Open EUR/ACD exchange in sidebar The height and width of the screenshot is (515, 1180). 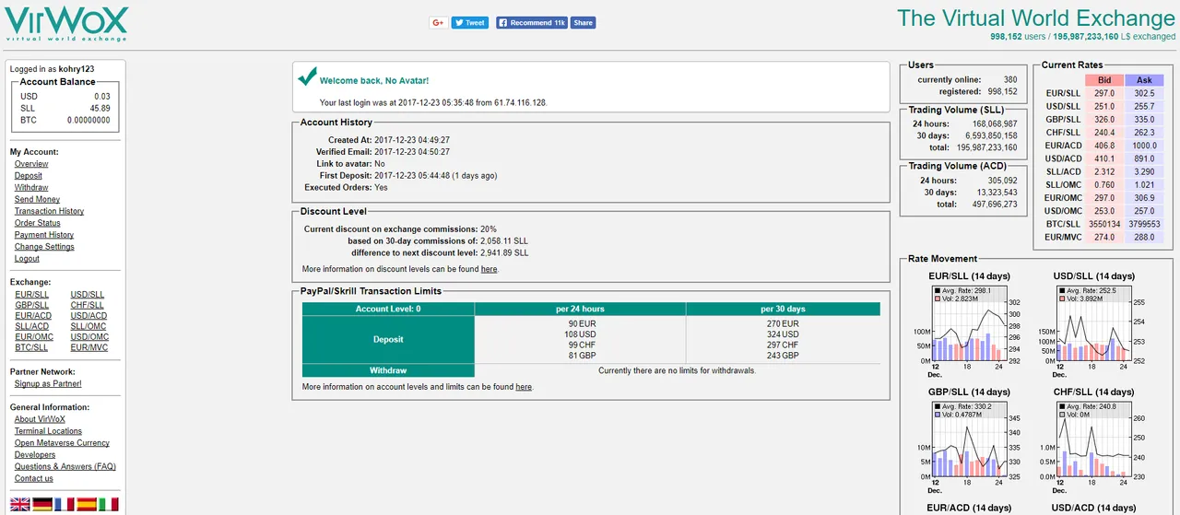point(33,316)
